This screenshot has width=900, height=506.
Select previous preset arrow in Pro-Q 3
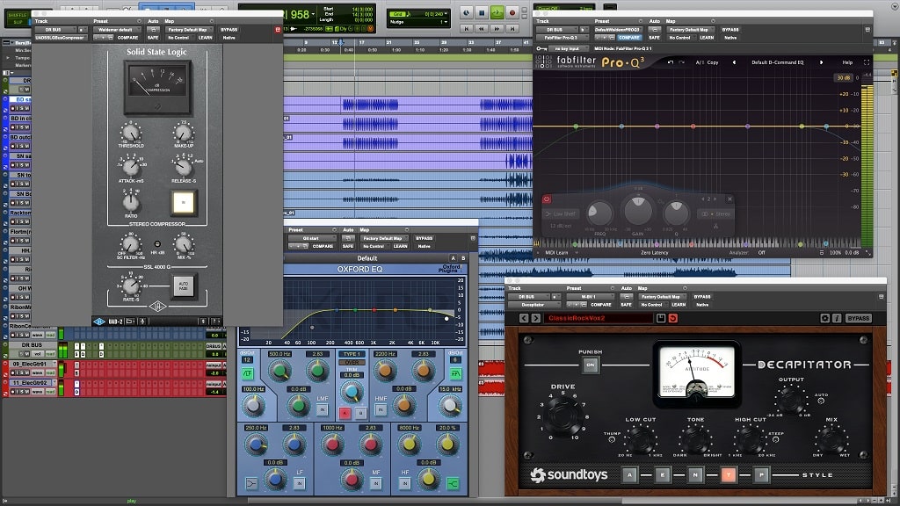coord(734,62)
